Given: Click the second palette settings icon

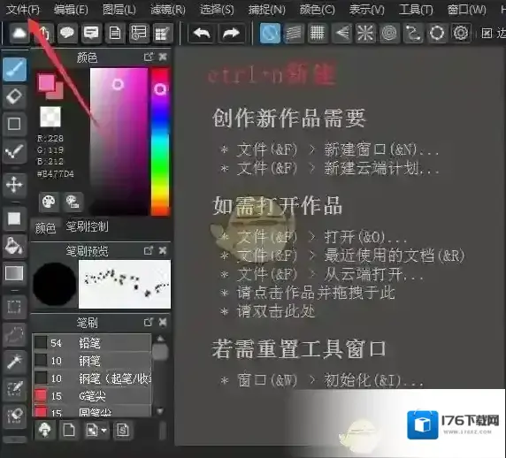Looking at the screenshot, I should click(x=73, y=202).
